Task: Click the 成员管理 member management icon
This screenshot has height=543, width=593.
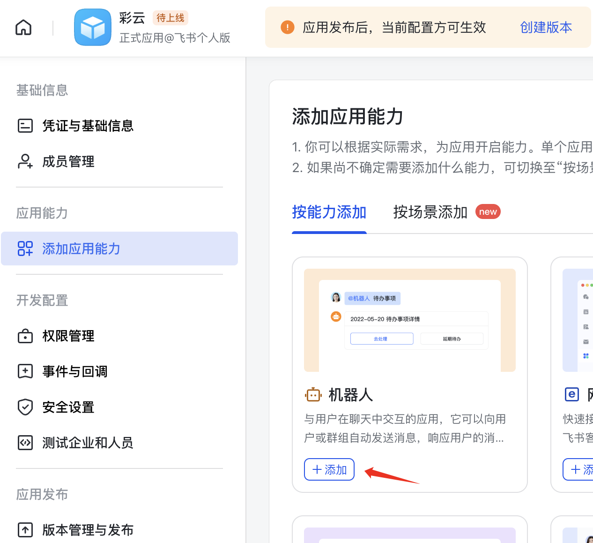Action: 25,161
